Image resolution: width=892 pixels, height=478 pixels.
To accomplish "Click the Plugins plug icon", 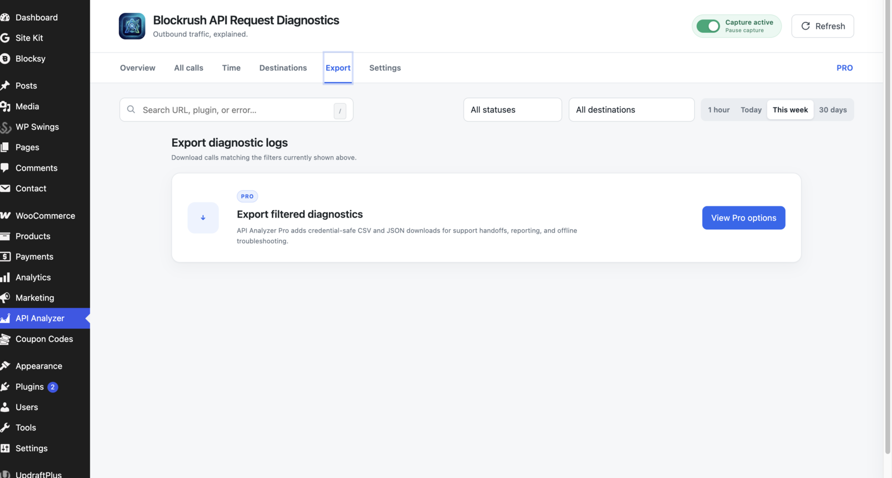I will pyautogui.click(x=5, y=387).
